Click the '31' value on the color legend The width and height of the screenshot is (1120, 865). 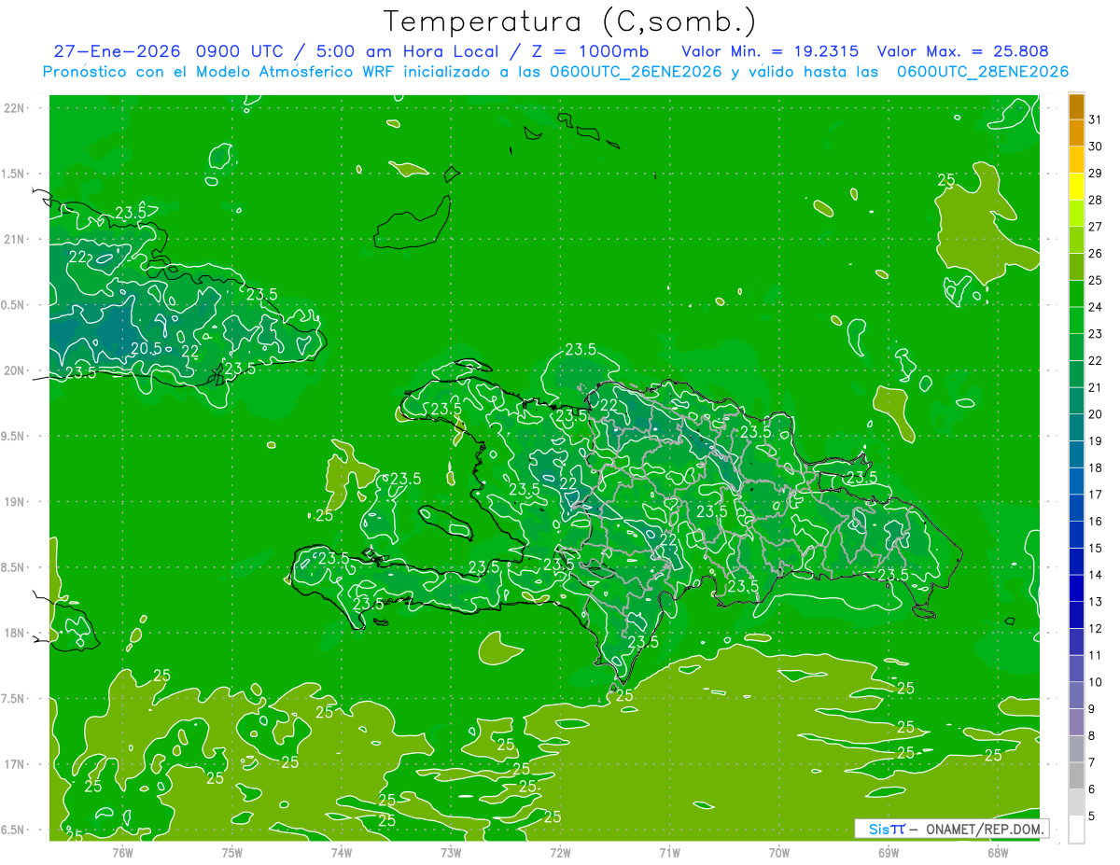(x=1096, y=119)
